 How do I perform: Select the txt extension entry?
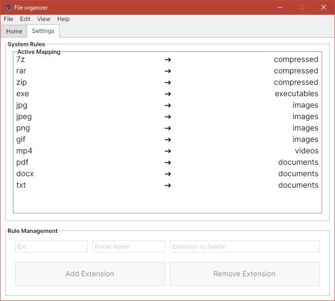(21, 185)
